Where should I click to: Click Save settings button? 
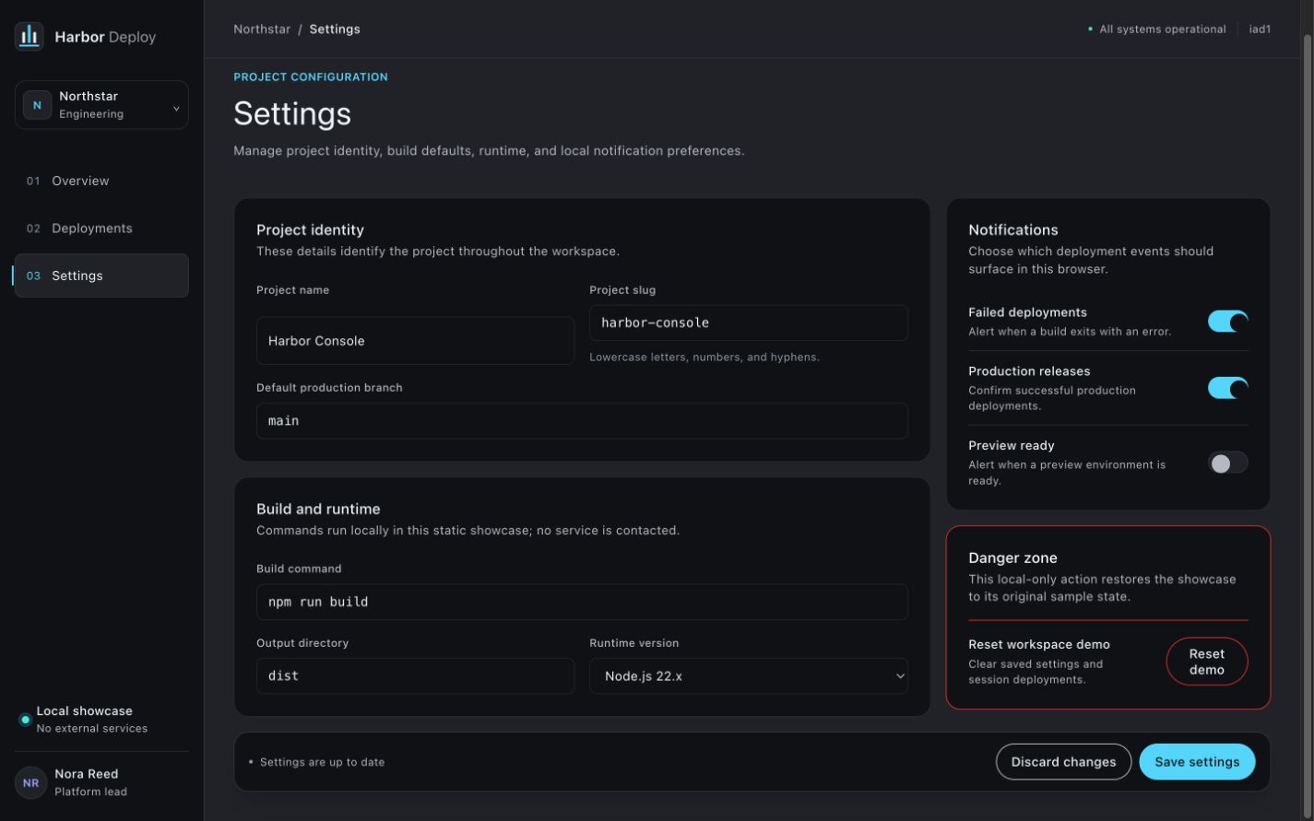[x=1197, y=762]
